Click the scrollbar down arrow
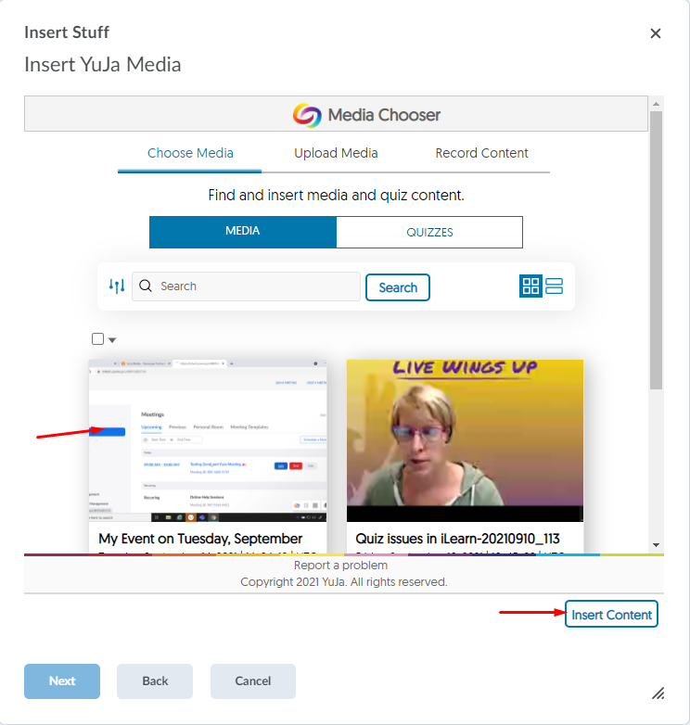 pyautogui.click(x=656, y=544)
